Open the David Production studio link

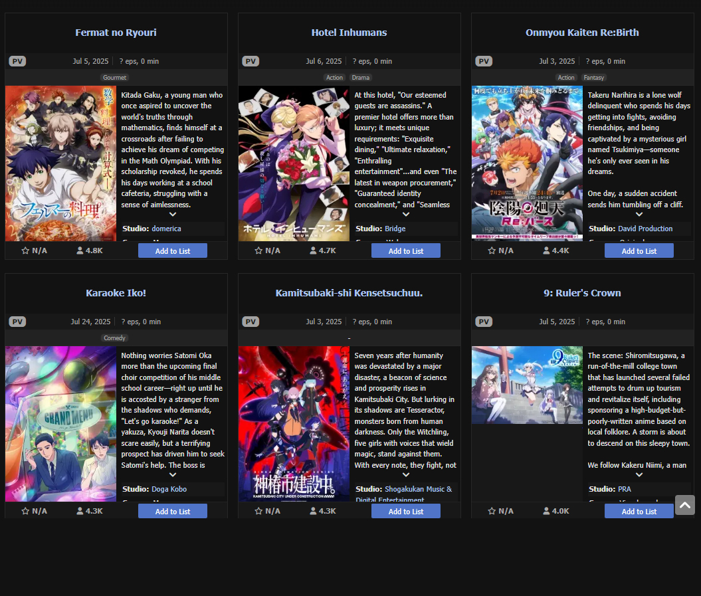(x=645, y=229)
